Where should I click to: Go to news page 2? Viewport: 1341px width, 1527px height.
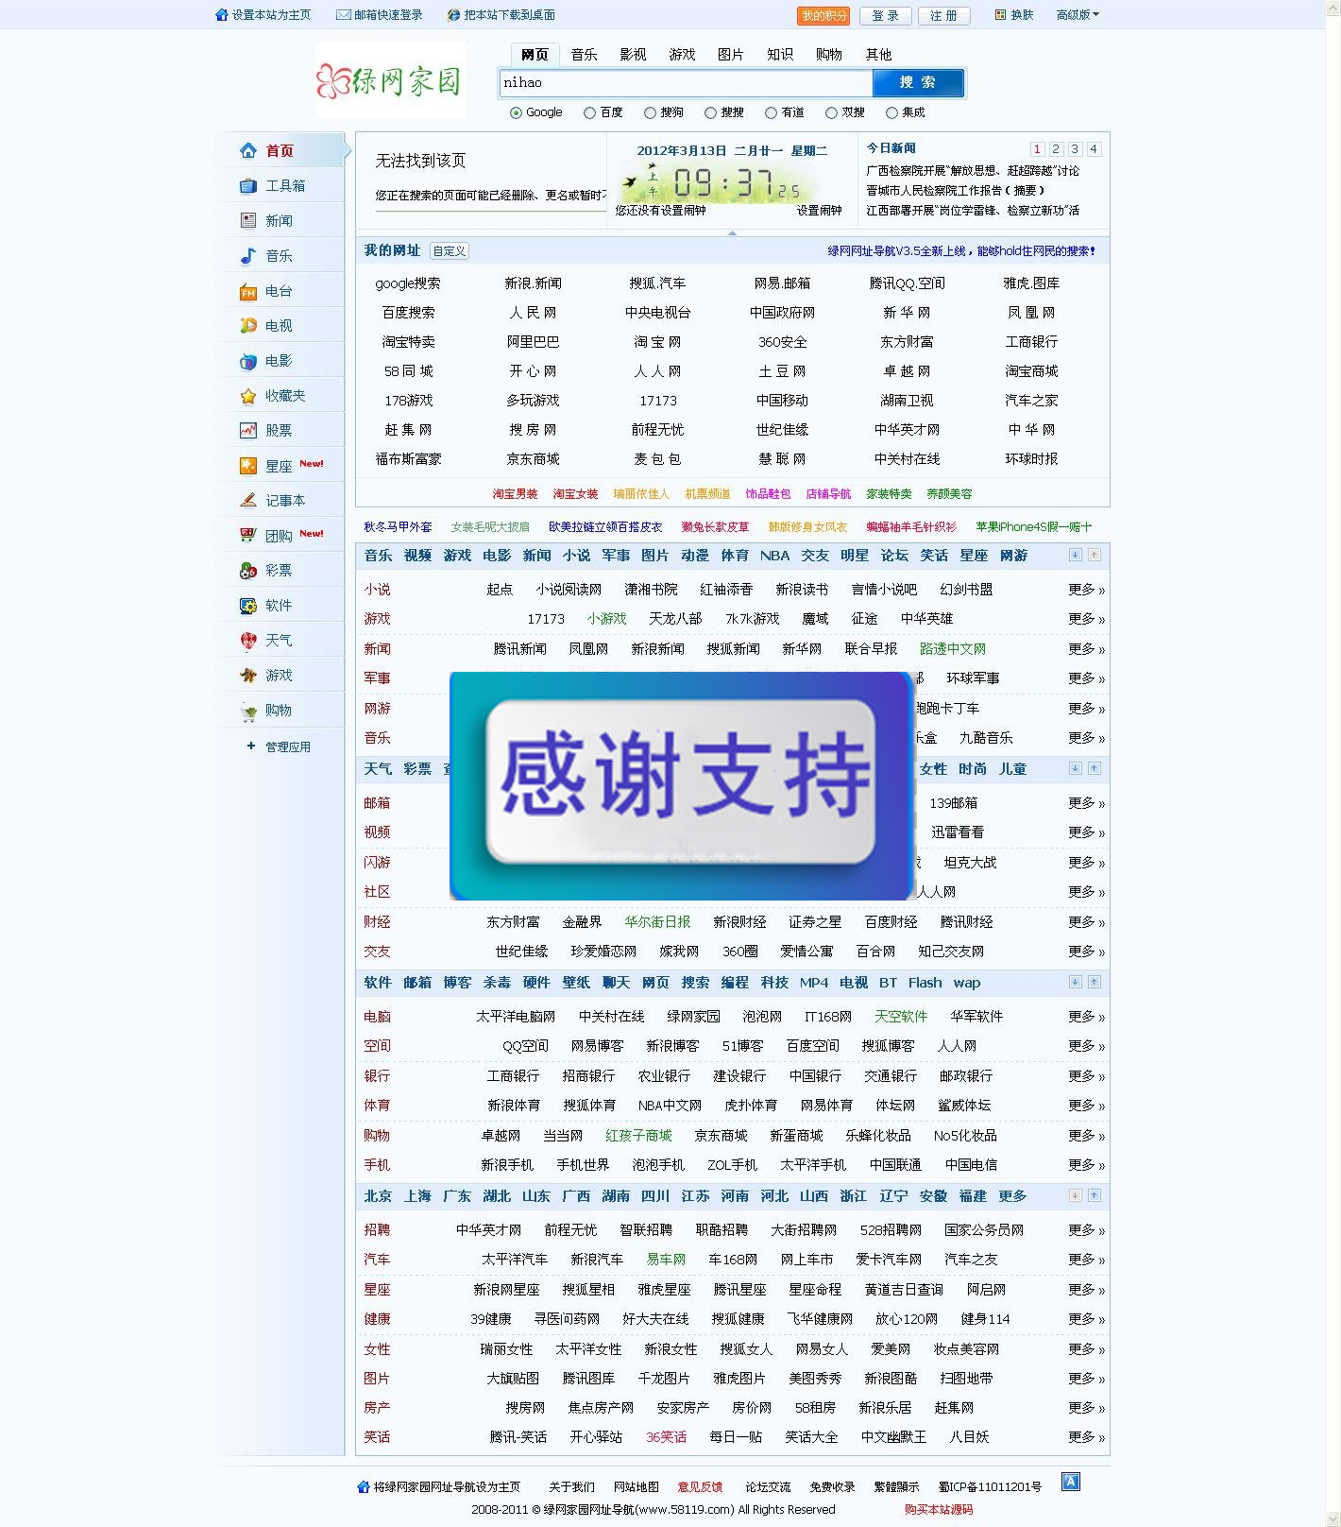click(1056, 149)
